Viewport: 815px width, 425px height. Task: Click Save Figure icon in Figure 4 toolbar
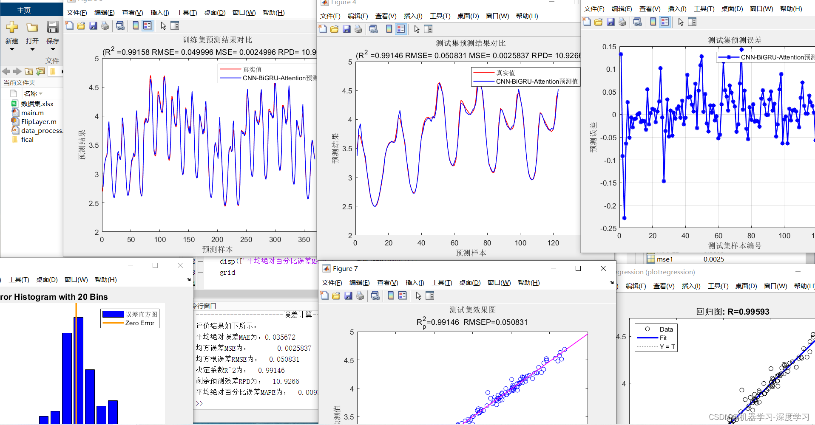346,29
